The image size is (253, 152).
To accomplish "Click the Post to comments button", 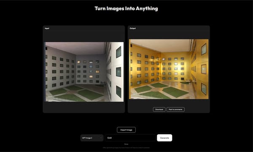I will tap(175, 109).
